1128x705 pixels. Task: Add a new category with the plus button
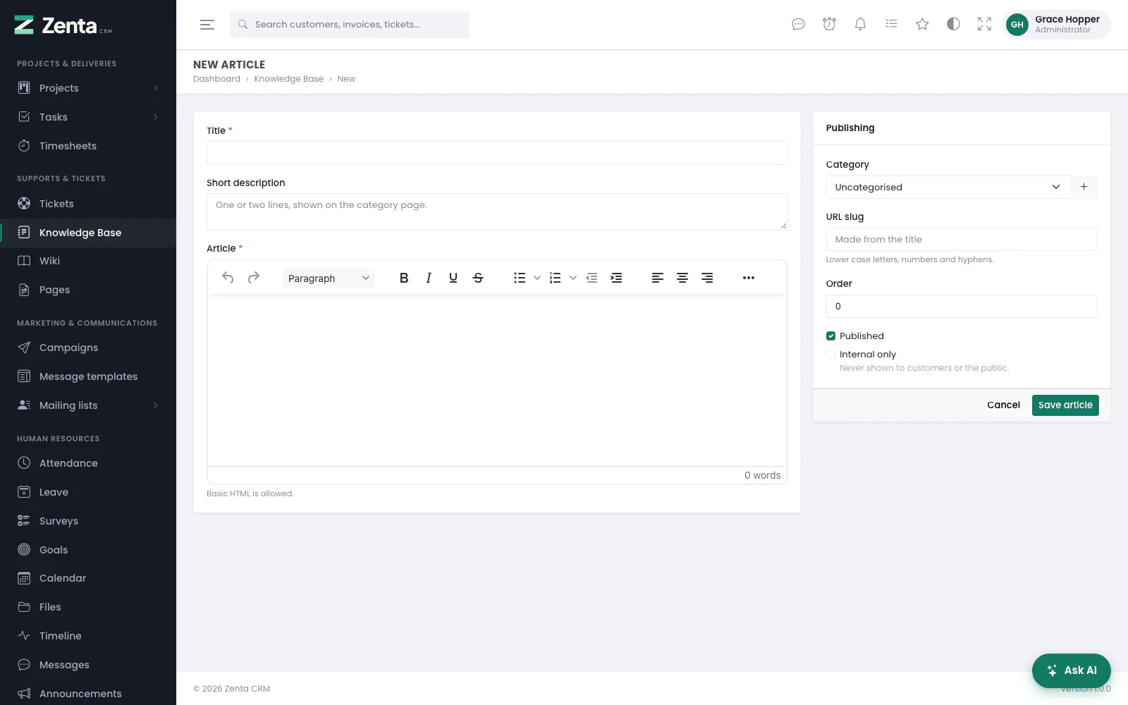pos(1084,187)
